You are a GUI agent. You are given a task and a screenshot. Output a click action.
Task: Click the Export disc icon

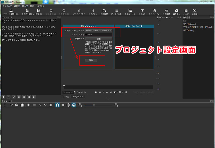click(177, 12)
